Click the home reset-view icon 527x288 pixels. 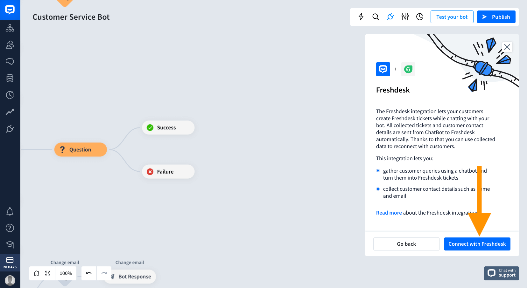pyautogui.click(x=37, y=273)
